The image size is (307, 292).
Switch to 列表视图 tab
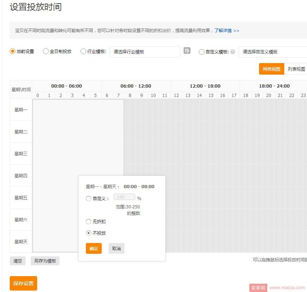[296, 69]
